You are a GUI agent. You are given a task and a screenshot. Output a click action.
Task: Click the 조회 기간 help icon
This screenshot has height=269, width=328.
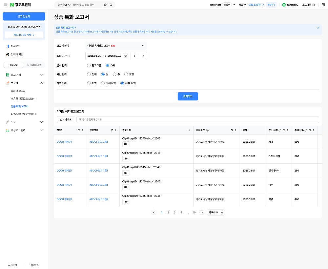tap(69, 56)
